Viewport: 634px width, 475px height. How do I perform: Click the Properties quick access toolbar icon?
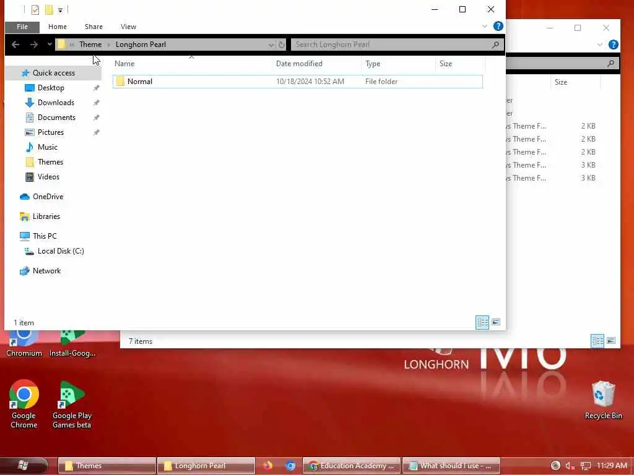(x=35, y=9)
